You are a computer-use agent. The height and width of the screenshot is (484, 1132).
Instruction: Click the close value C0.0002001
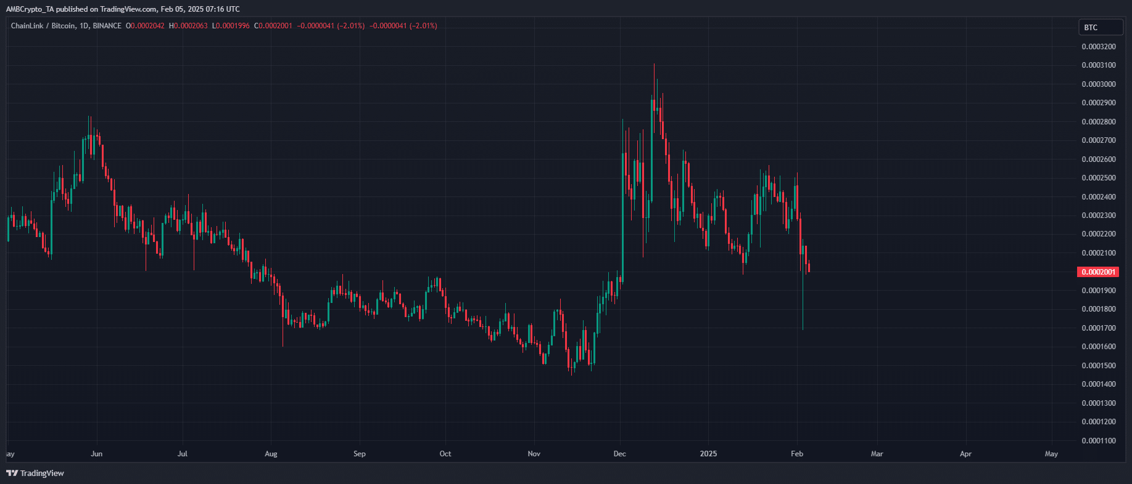pyautogui.click(x=273, y=26)
